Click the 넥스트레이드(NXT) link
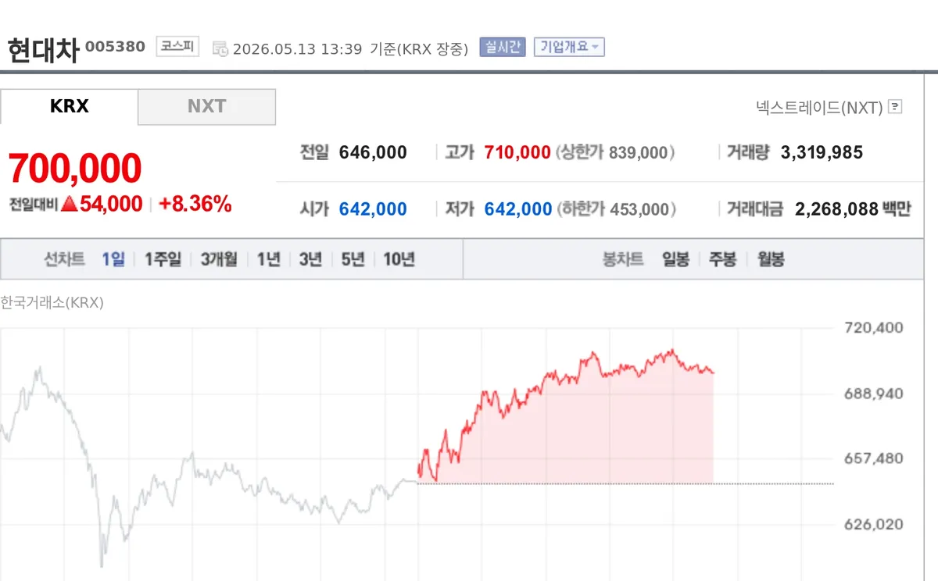The width and height of the screenshot is (938, 581). (x=819, y=107)
